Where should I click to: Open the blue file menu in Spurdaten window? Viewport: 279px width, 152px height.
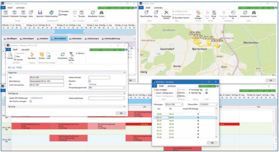(x=154, y=86)
